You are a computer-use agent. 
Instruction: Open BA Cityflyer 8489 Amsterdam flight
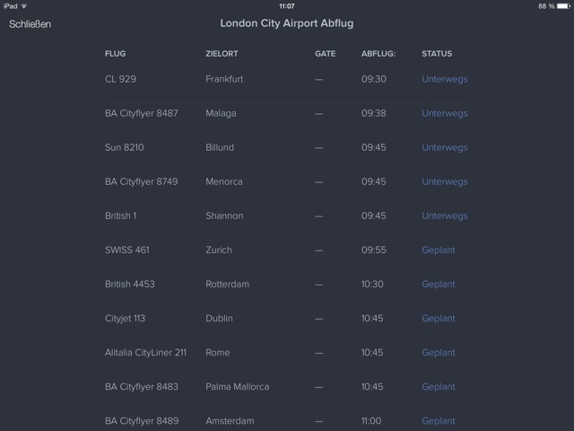[141, 420]
